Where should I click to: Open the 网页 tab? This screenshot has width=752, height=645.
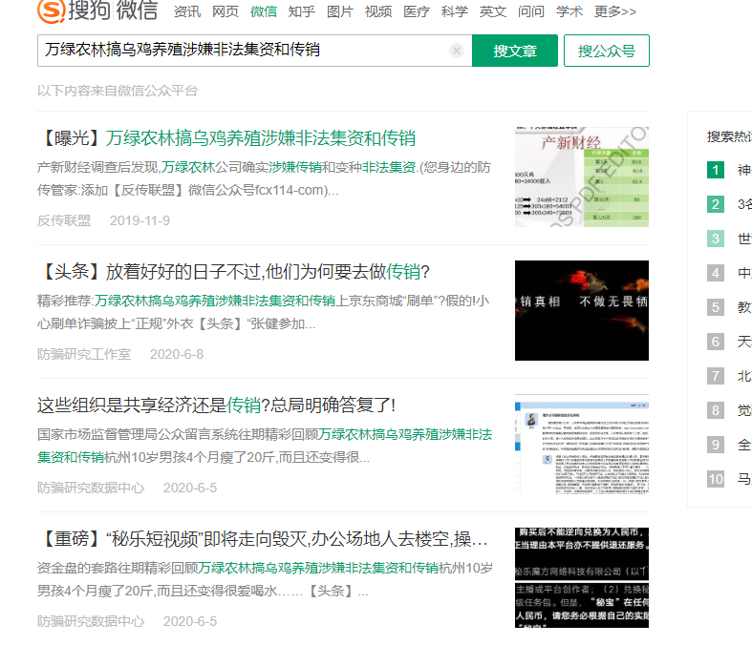point(226,11)
